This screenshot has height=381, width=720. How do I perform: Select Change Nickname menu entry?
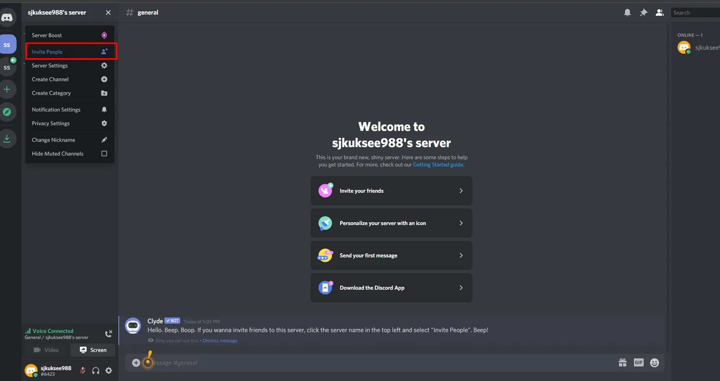(70, 140)
